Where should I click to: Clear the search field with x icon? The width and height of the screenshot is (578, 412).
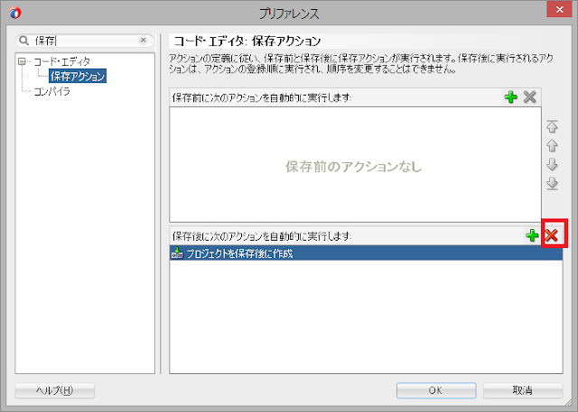pyautogui.click(x=144, y=40)
